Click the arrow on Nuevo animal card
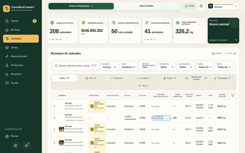245x153 pixels. pos(236,40)
